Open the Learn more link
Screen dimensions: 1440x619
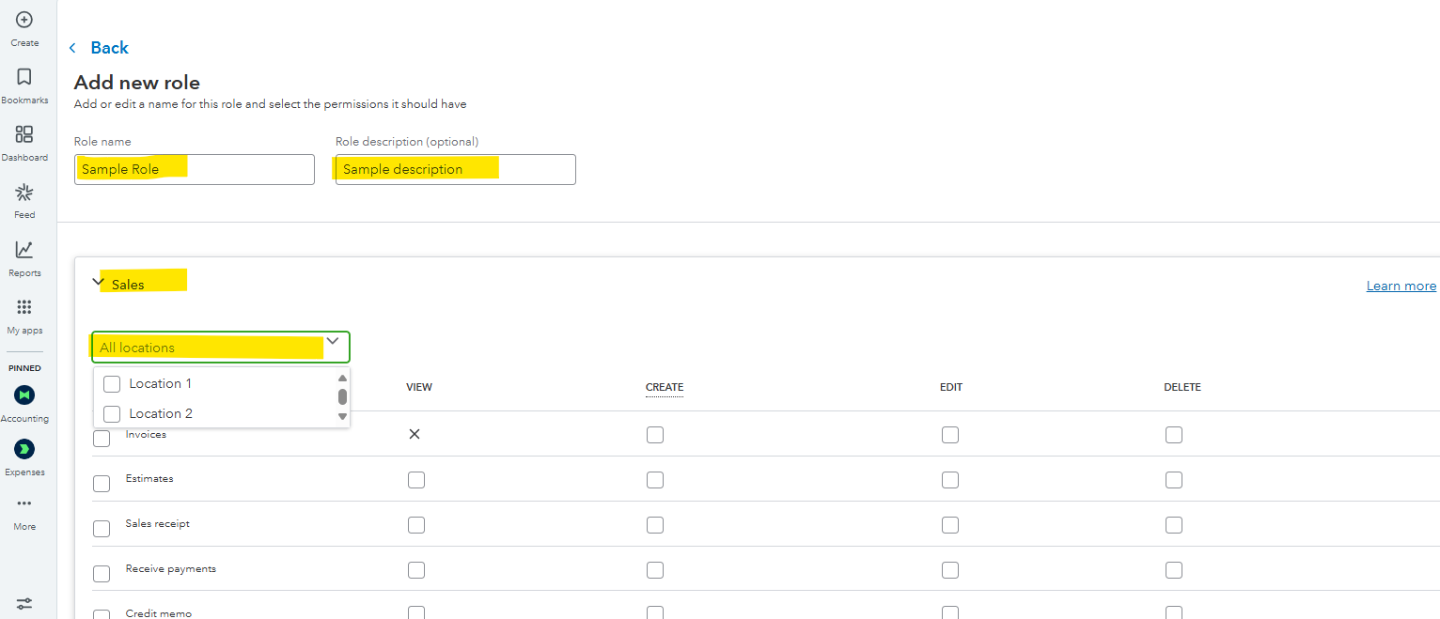point(1401,286)
